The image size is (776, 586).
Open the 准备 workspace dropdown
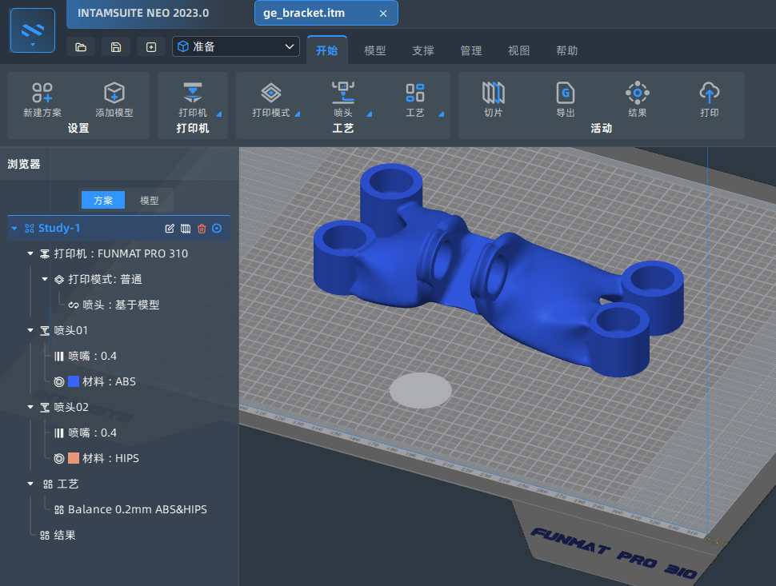[236, 47]
